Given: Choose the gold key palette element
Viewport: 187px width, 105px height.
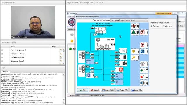Looking at the screenshot, I should (x=135, y=58).
